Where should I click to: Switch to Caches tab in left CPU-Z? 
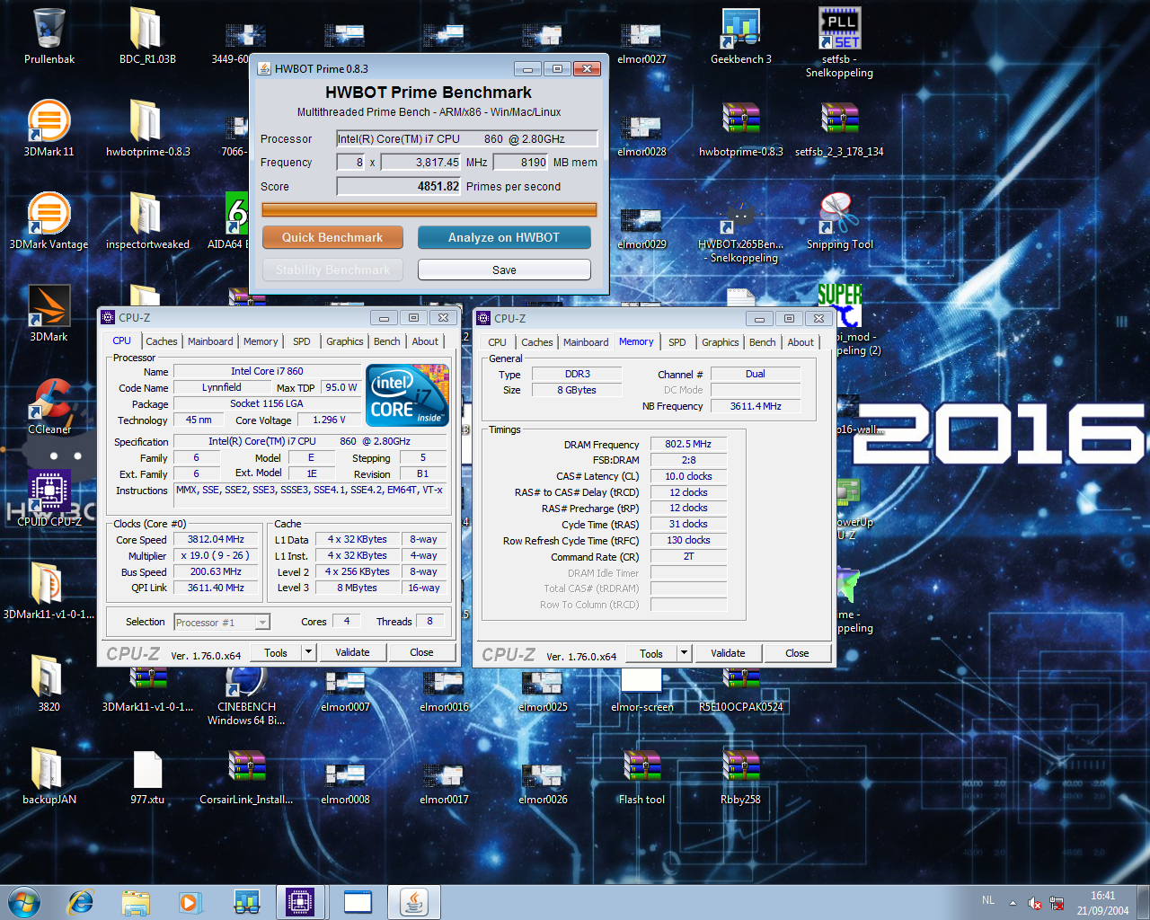[162, 341]
